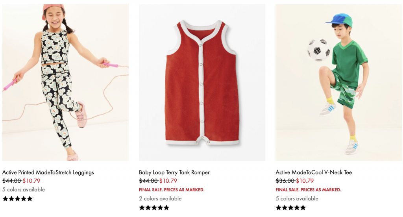Click the five-star rating under the Leggings
The width and height of the screenshot is (403, 217).
(18, 198)
